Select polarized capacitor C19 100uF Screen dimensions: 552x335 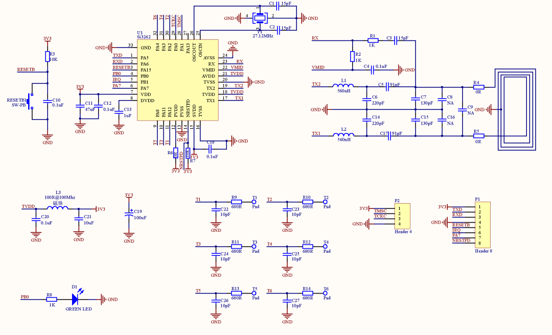pyautogui.click(x=129, y=214)
